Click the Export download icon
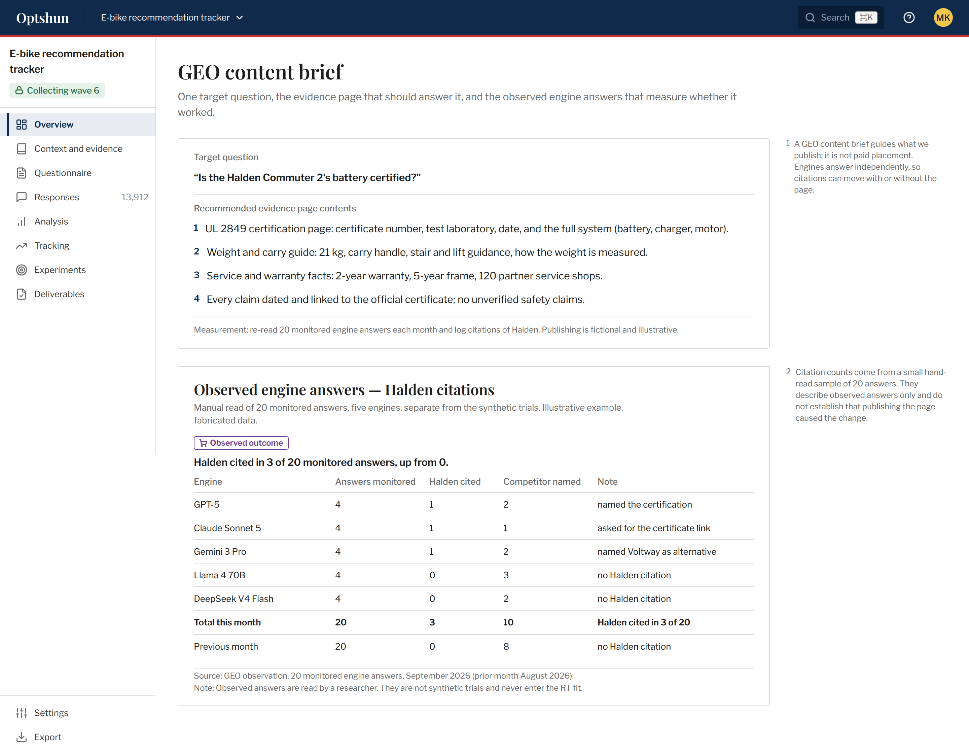 click(21, 737)
